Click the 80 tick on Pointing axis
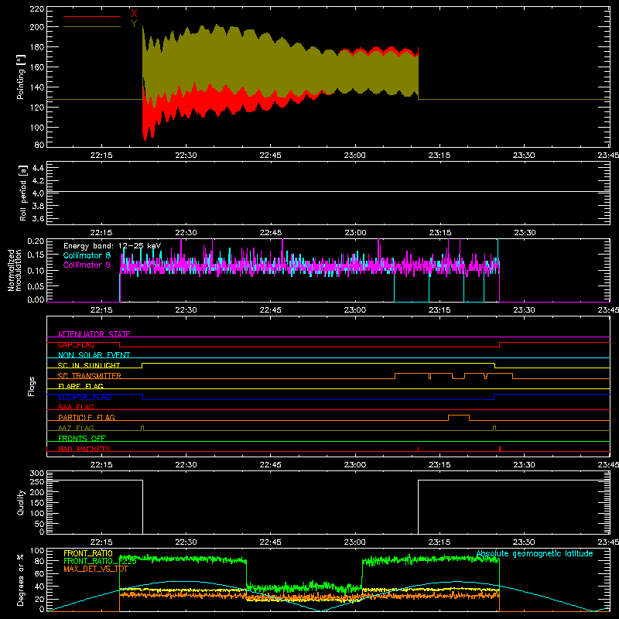The image size is (619, 619). pos(39,145)
